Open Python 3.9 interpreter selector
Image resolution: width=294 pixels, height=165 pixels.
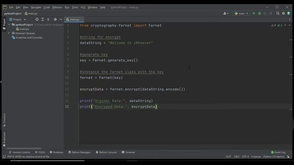[274, 157]
